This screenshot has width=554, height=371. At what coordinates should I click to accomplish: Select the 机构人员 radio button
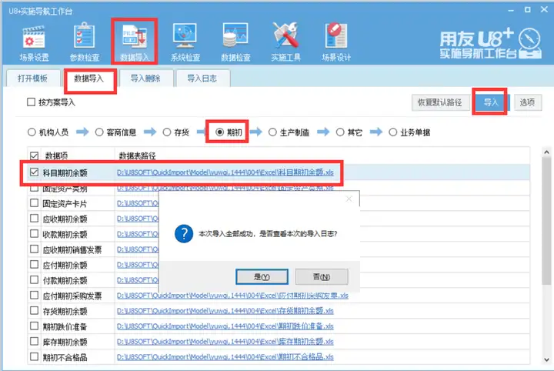[x=32, y=132]
